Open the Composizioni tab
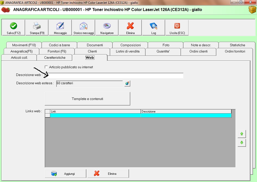The image size is (257, 182). coord(131,45)
